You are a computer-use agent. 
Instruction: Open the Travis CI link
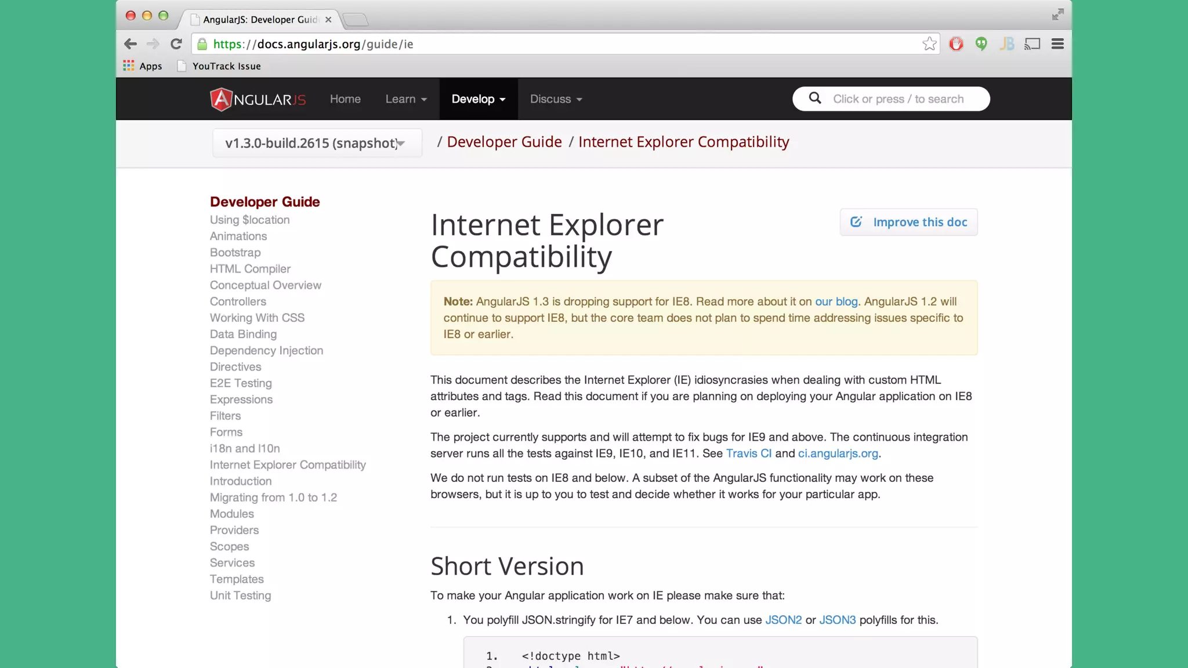pos(748,453)
